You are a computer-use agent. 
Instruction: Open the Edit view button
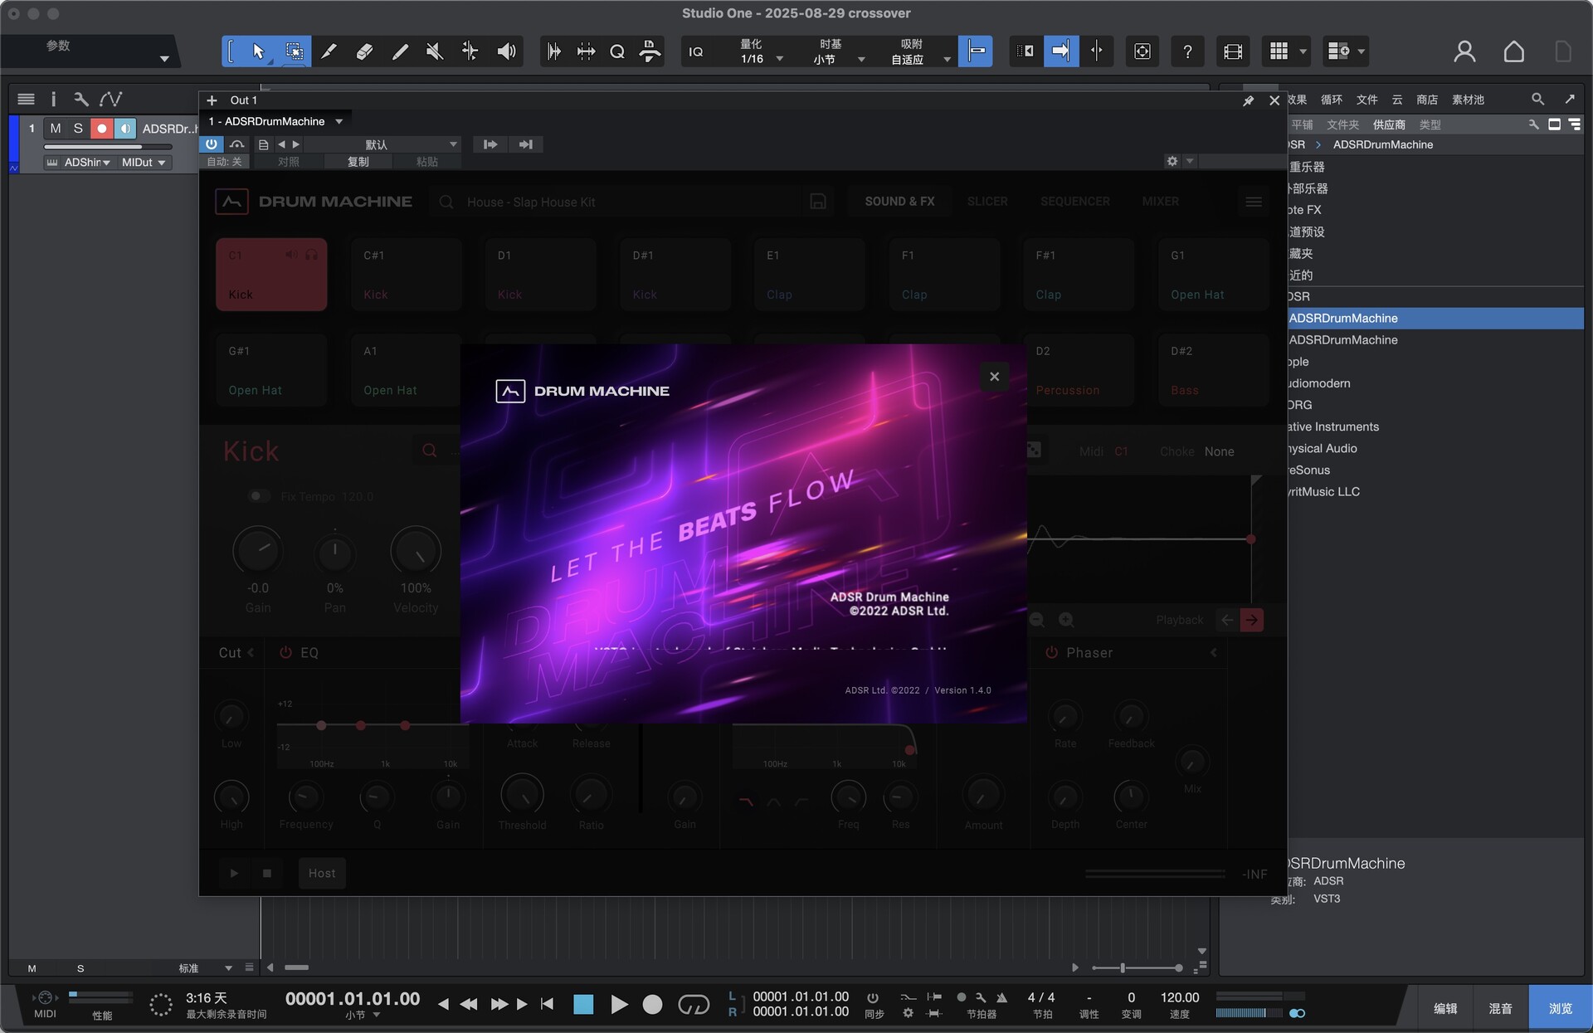click(x=1445, y=1008)
